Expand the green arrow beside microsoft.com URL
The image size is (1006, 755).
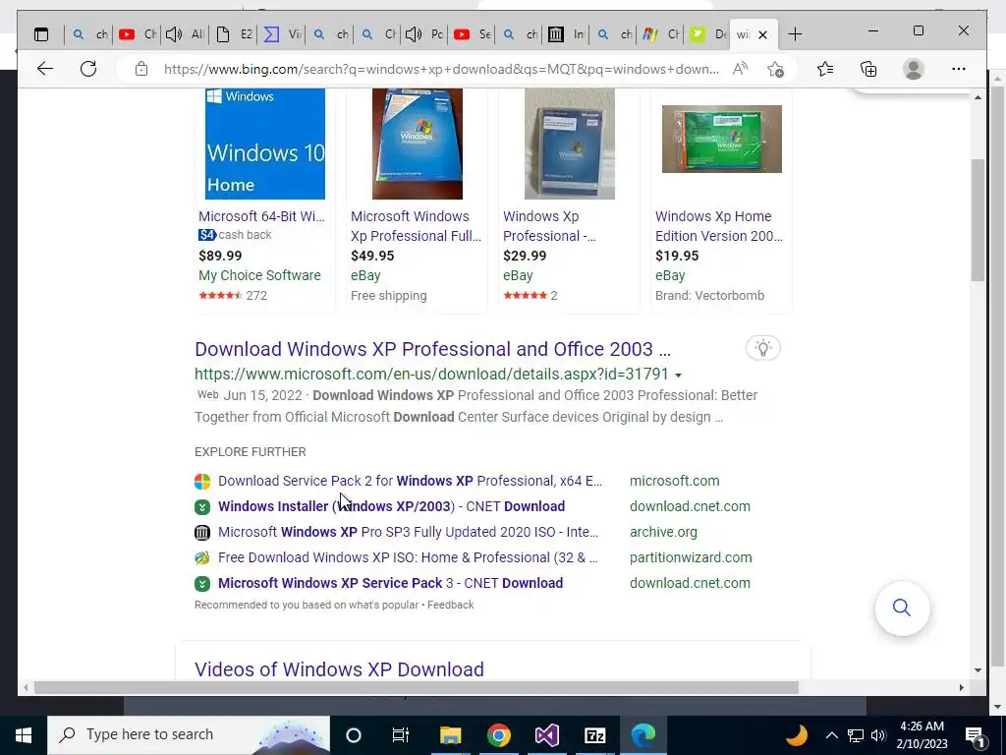678,375
